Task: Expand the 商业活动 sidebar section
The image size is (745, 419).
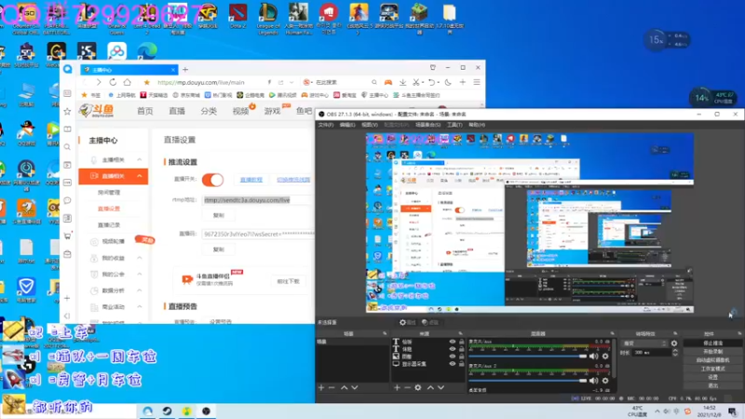Action: pos(139,307)
